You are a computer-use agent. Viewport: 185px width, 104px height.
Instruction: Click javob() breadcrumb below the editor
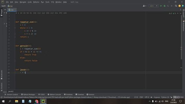click(11, 91)
